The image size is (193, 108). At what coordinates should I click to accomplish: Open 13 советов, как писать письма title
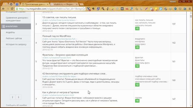[59, 17]
